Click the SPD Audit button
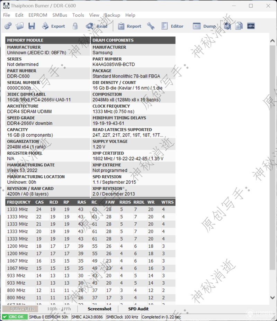The height and width of the screenshot is (321, 277). [x=138, y=309]
